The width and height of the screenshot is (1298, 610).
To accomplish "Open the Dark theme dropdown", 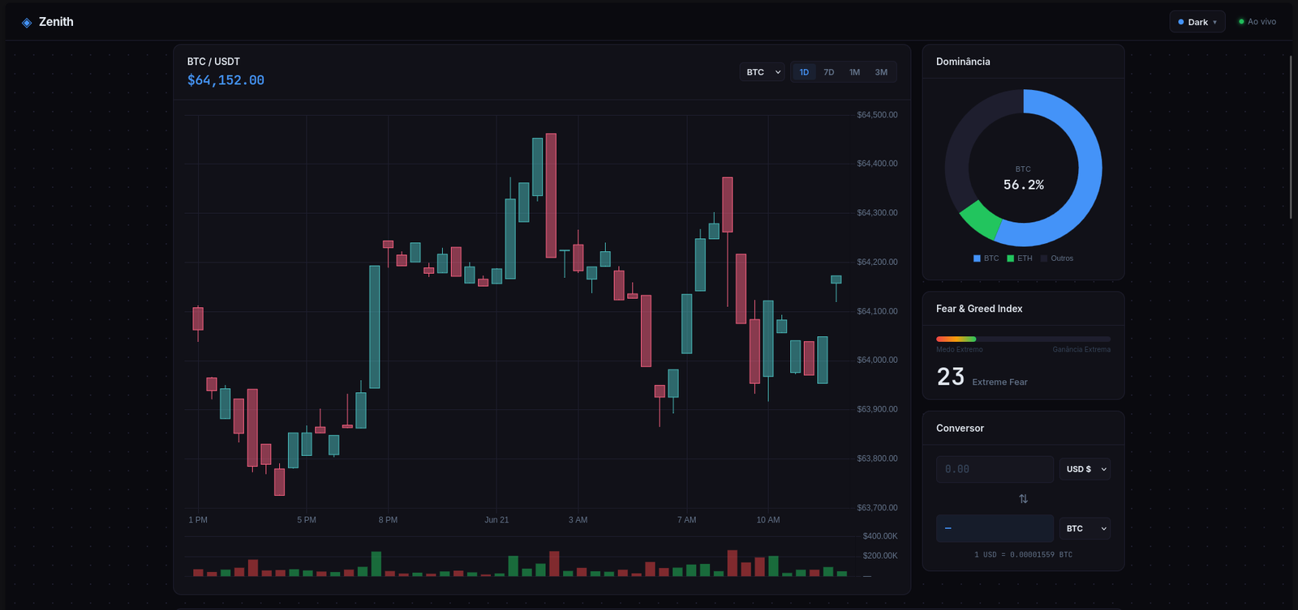I will 1197,22.
